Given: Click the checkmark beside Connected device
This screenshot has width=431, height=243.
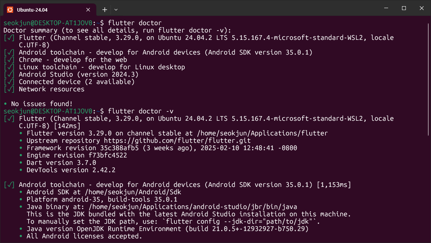Looking at the screenshot, I should (x=9, y=82).
